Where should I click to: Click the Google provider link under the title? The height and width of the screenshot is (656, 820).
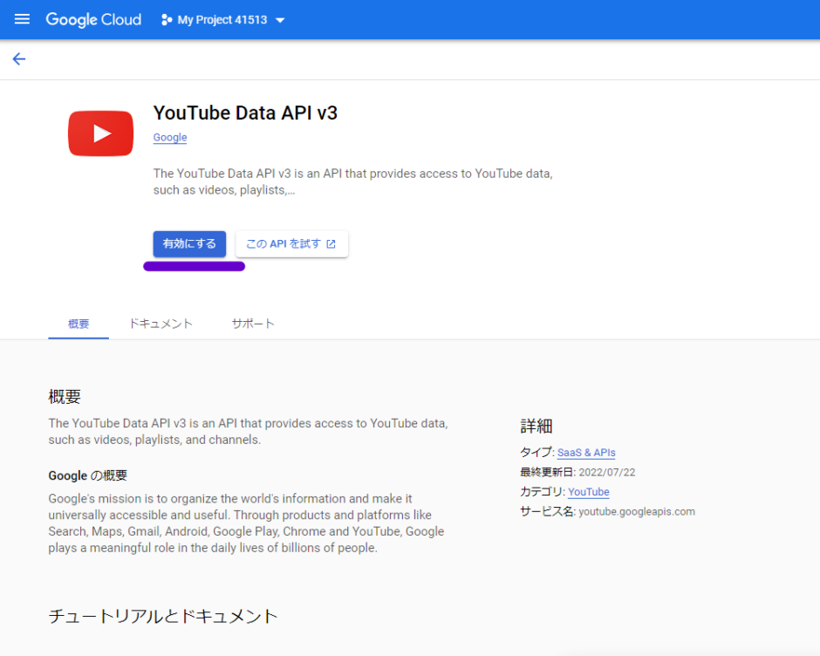click(169, 137)
